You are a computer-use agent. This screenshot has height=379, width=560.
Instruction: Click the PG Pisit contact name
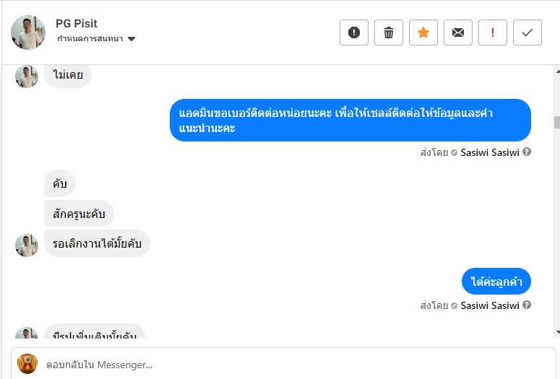point(76,24)
